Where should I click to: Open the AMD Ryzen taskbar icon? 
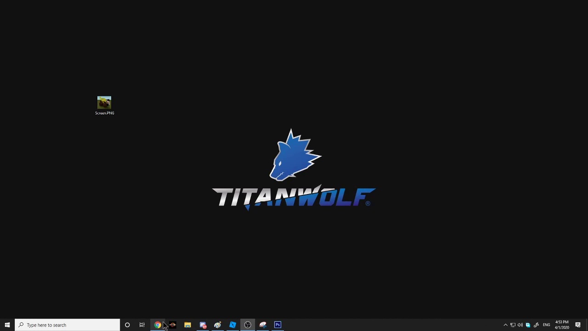tap(173, 325)
